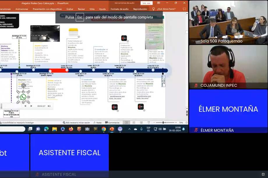Open Google Chrome from the taskbar

pyautogui.click(x=104, y=129)
